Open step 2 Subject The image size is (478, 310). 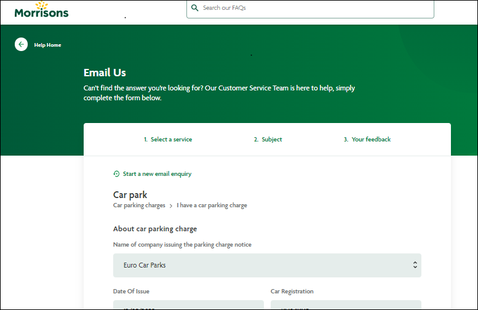[268, 139]
